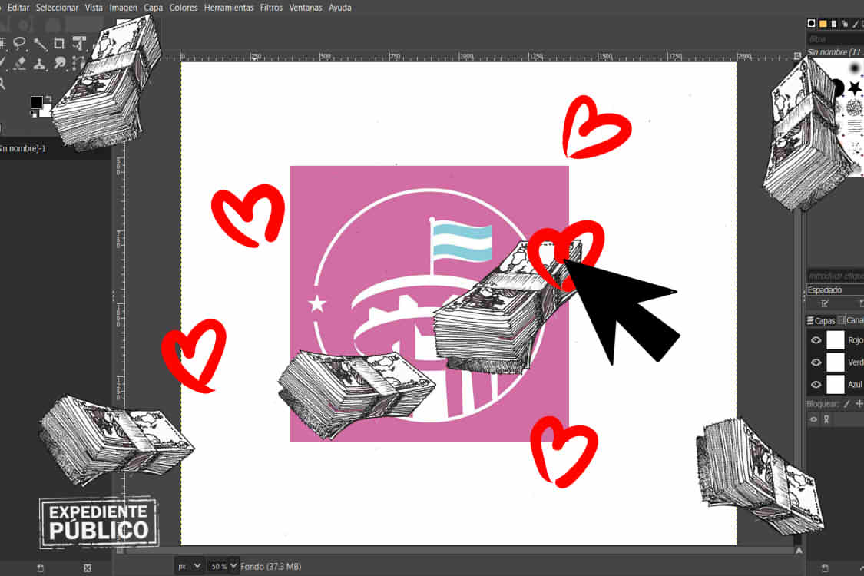Adjust the Espaciado slider
Image resolution: width=864 pixels, height=576 pixels.
click(835, 290)
